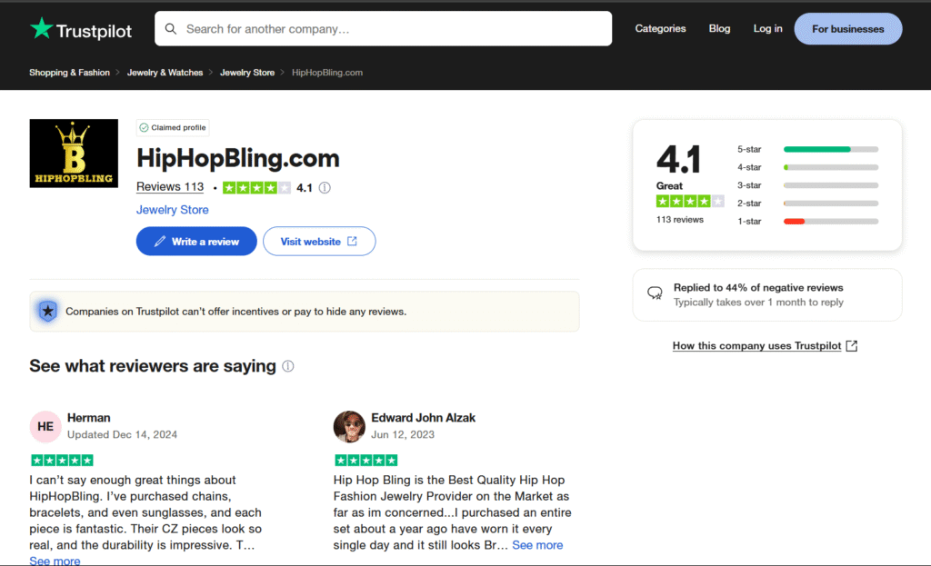The width and height of the screenshot is (931, 566).
Task: Click Replied to 44% of negative reviews
Action: click(x=758, y=288)
